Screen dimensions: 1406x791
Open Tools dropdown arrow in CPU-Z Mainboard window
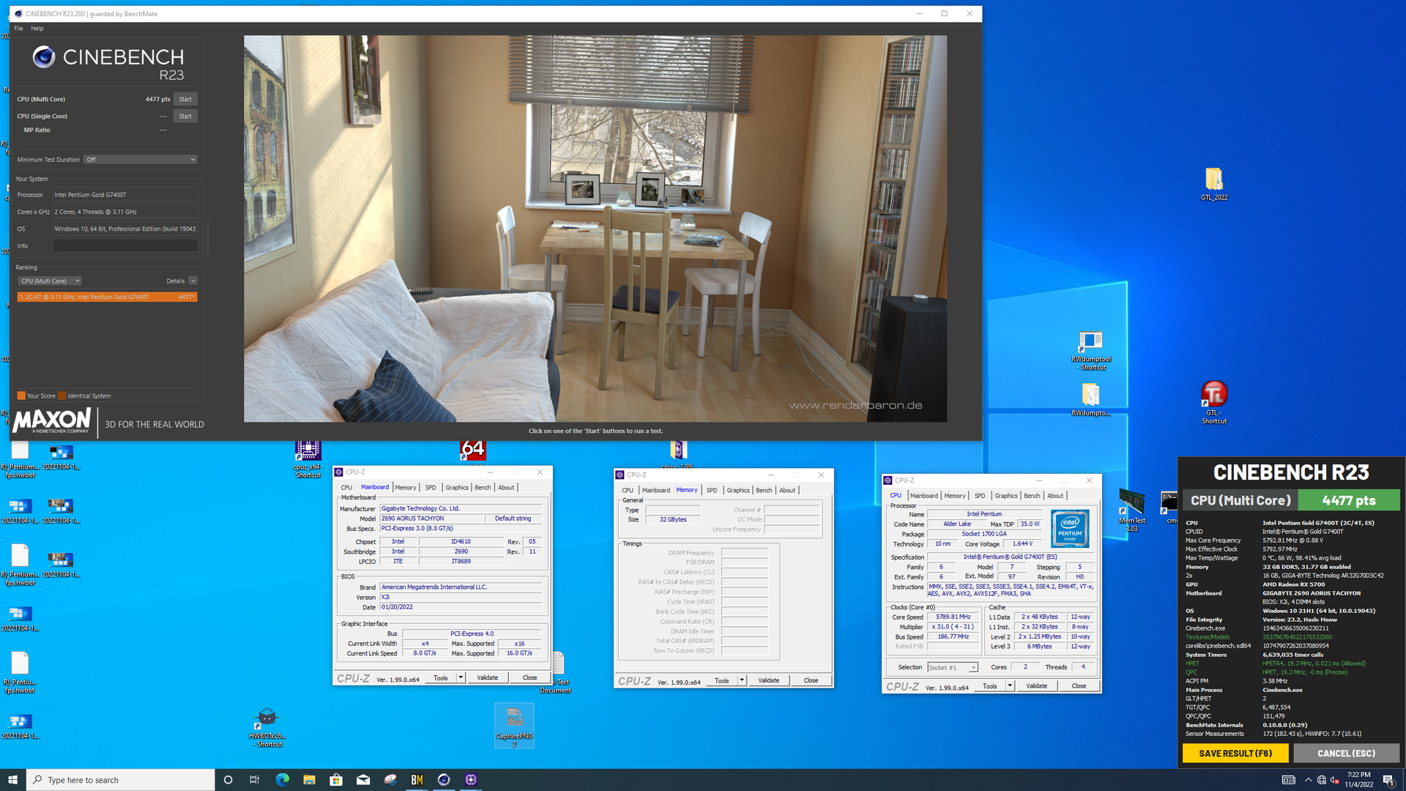[461, 677]
